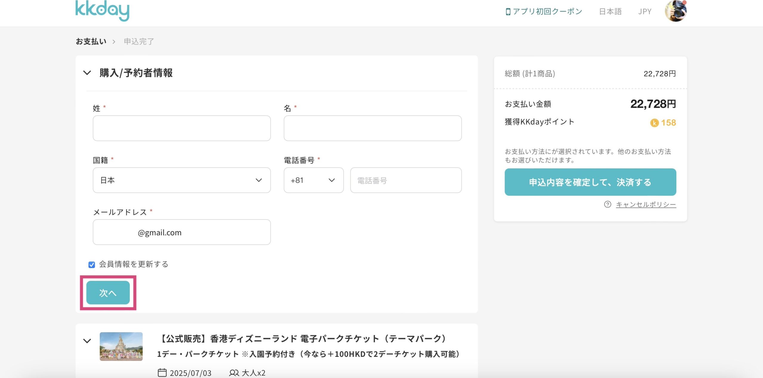Click the 次へ button
This screenshot has width=763, height=378.
pos(108,293)
